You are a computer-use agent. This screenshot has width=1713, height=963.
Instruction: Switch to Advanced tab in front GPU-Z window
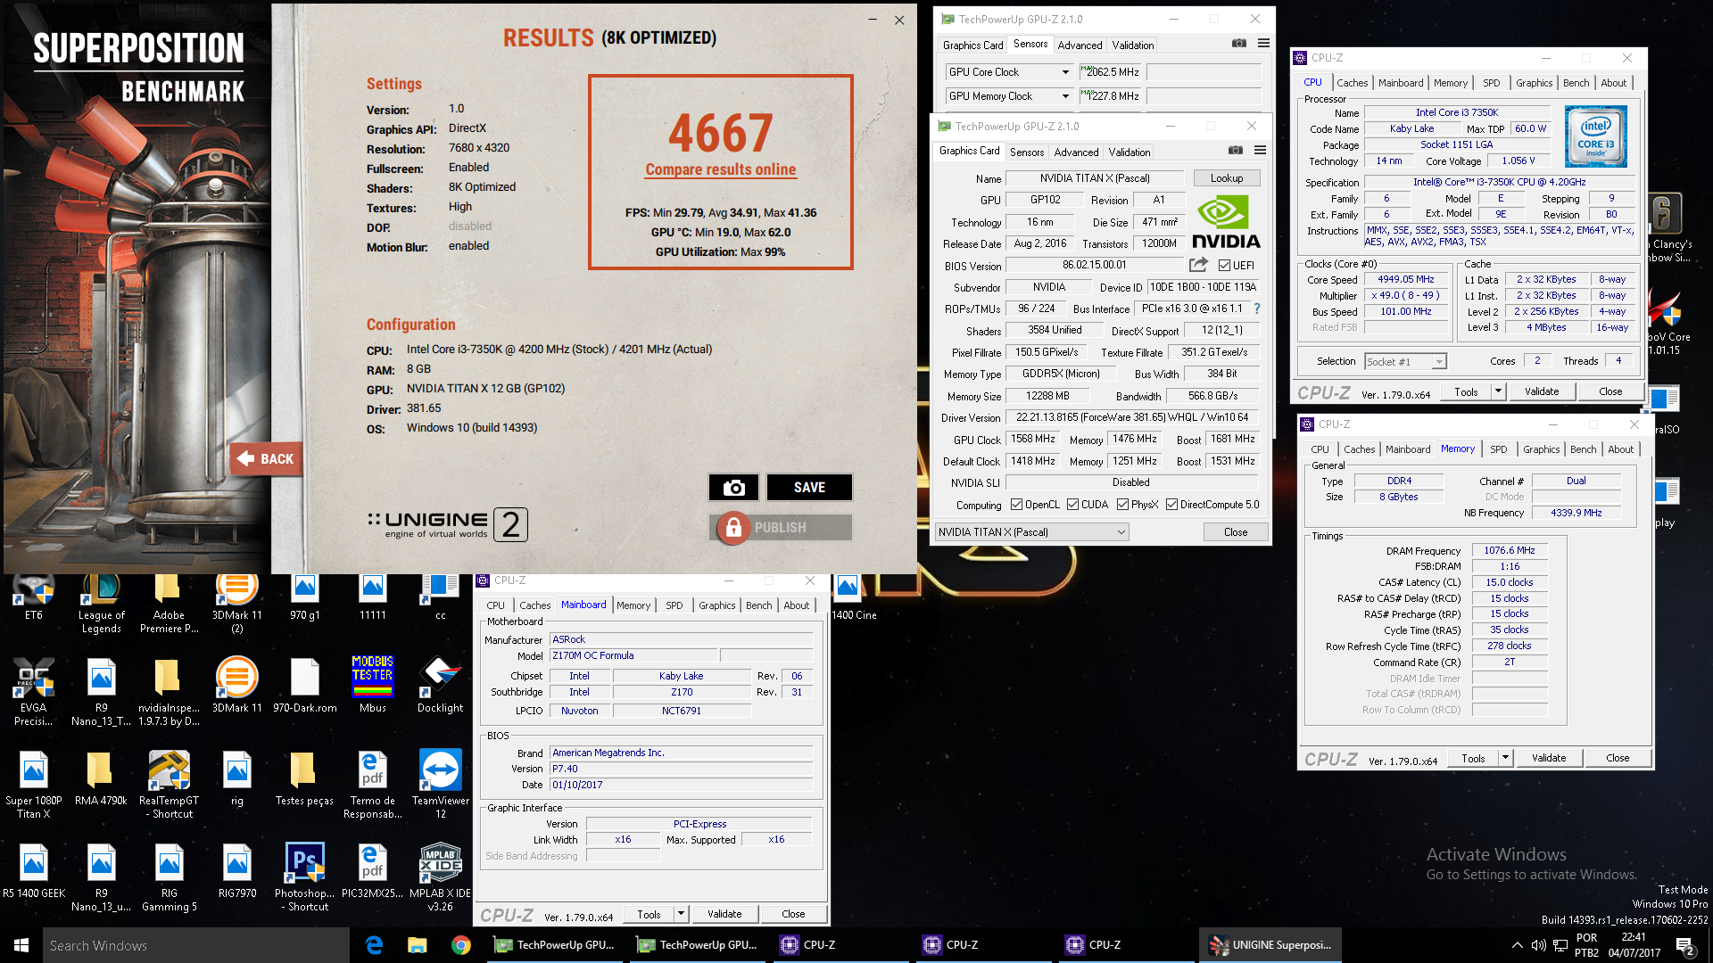1077,152
